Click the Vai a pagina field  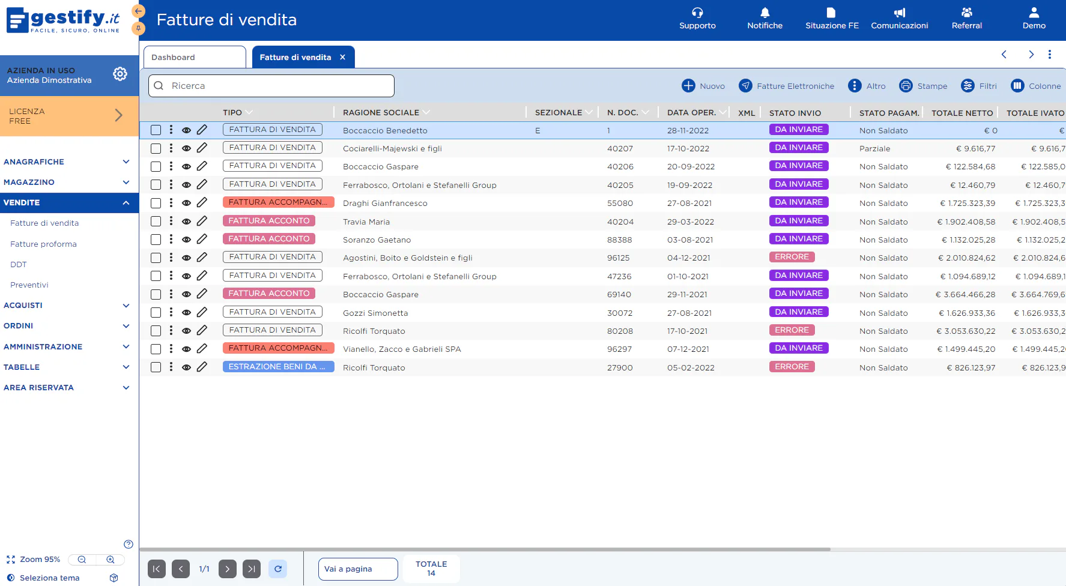pos(358,569)
